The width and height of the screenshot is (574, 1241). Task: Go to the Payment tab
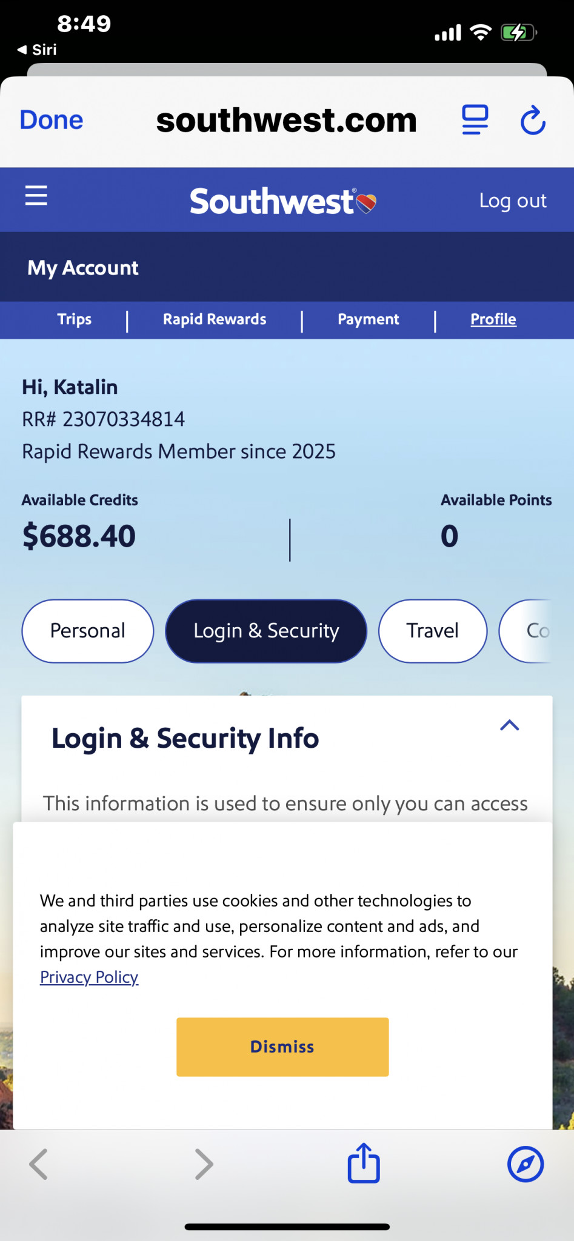click(x=368, y=319)
